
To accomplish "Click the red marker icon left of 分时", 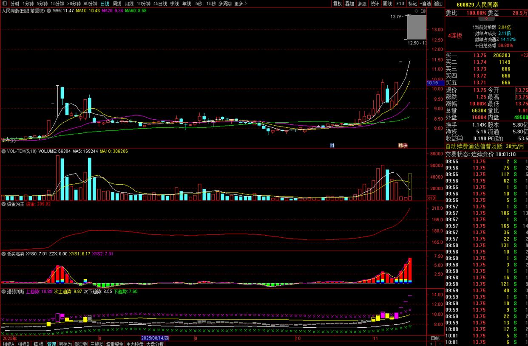I will pyautogui.click(x=5, y=3).
